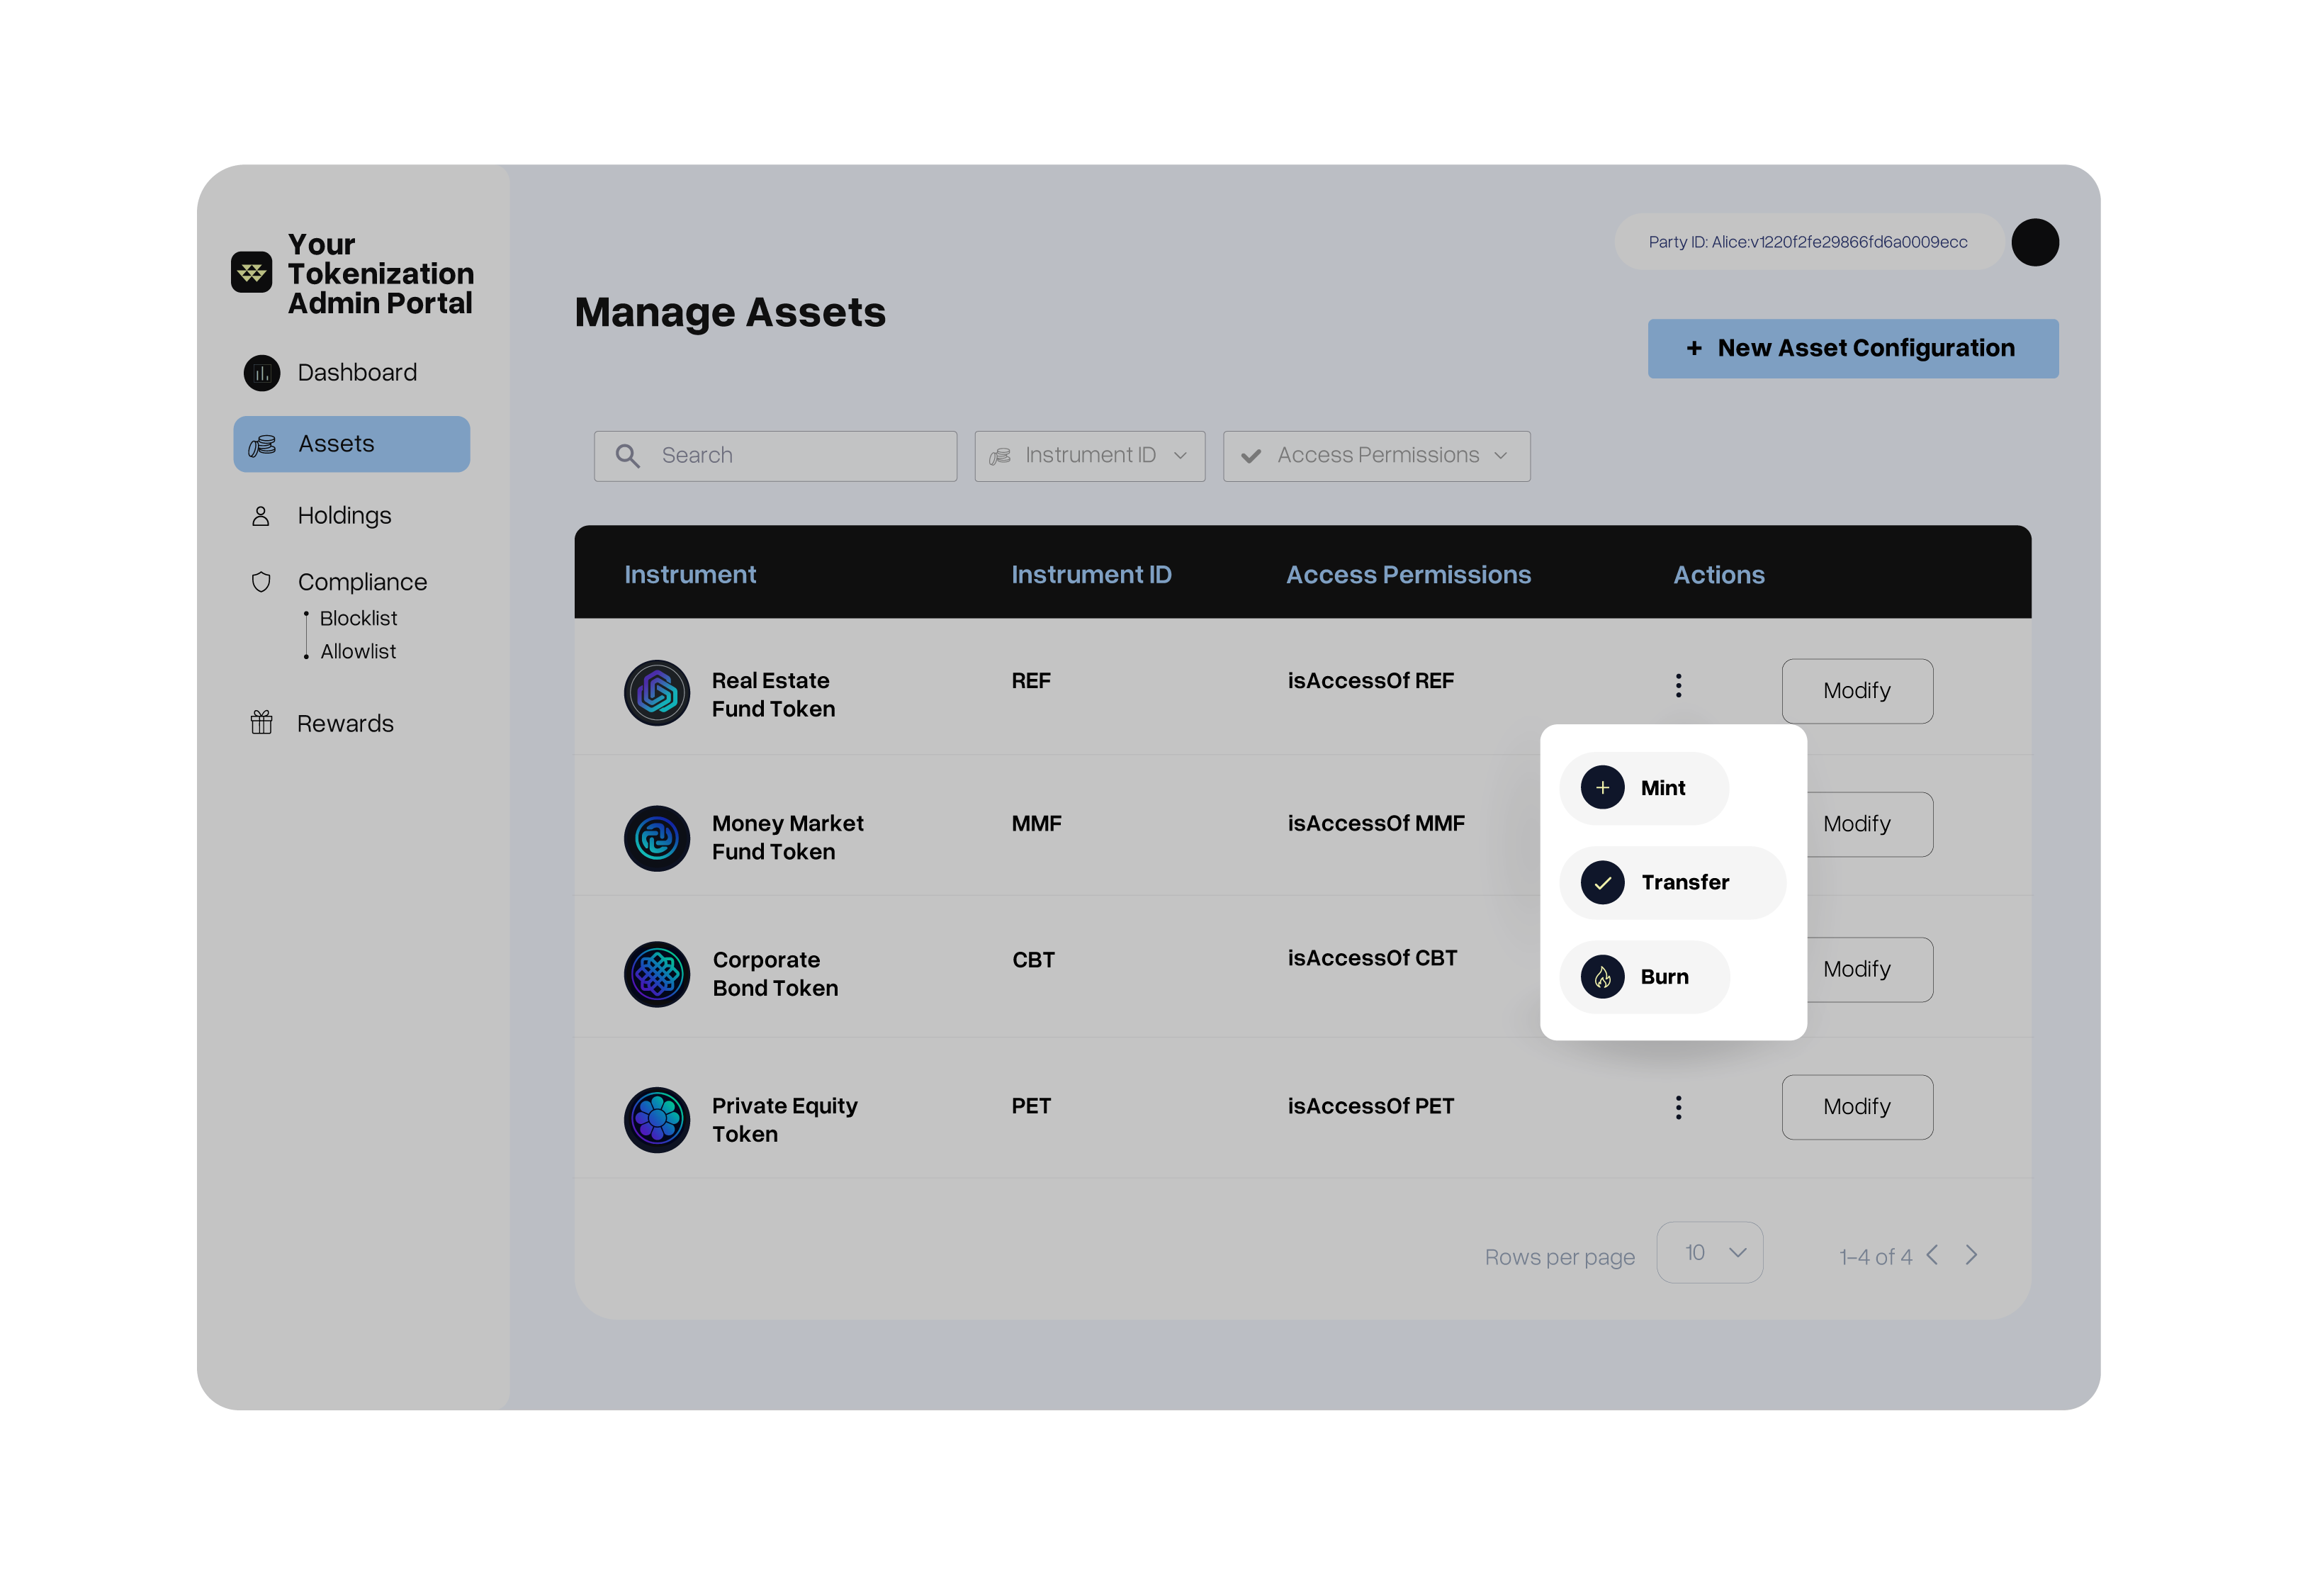
Task: Open the Dashboard chart icon
Action: [262, 373]
